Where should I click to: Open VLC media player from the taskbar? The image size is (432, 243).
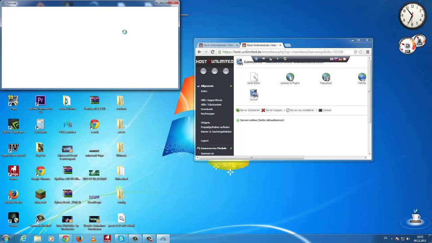coord(93,239)
